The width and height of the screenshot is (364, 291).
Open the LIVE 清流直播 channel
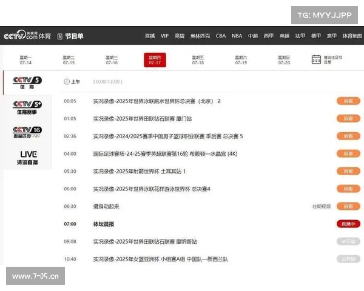click(27, 158)
